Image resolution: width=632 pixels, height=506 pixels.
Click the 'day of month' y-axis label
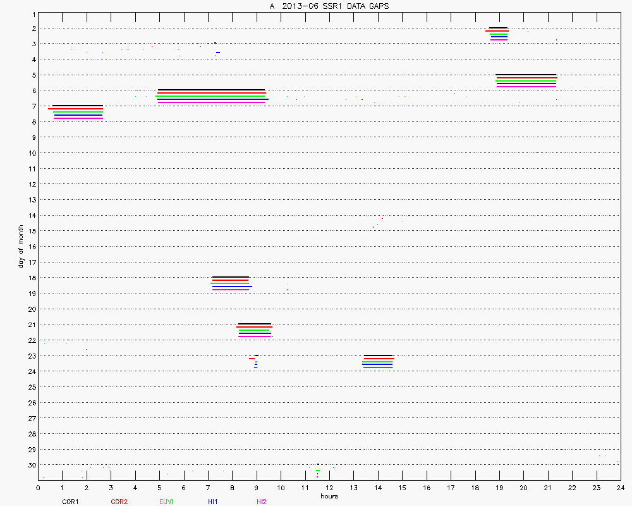(x=21, y=246)
